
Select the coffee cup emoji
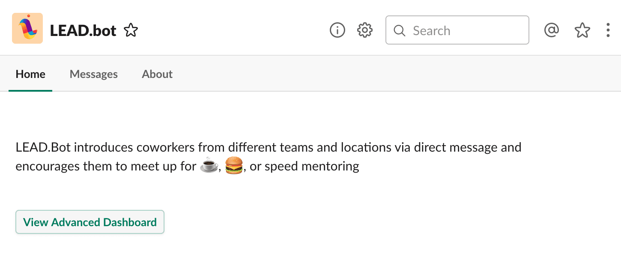coord(209,166)
